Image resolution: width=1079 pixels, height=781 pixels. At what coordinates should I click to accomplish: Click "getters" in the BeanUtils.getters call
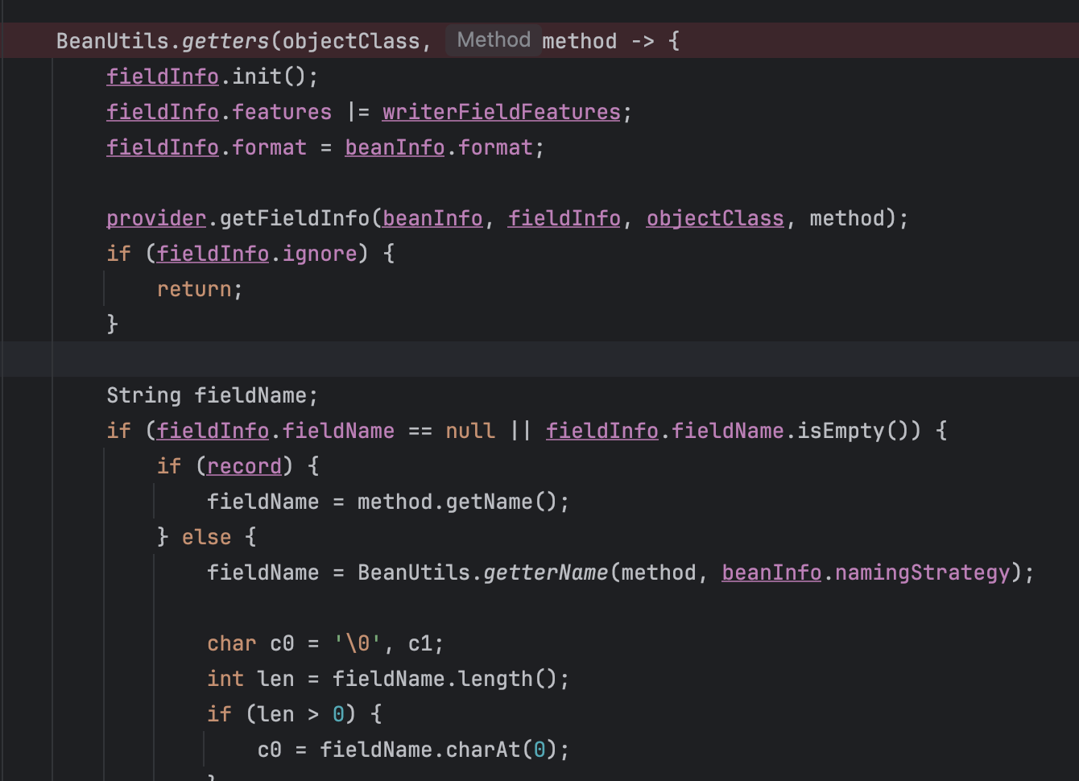pos(225,41)
